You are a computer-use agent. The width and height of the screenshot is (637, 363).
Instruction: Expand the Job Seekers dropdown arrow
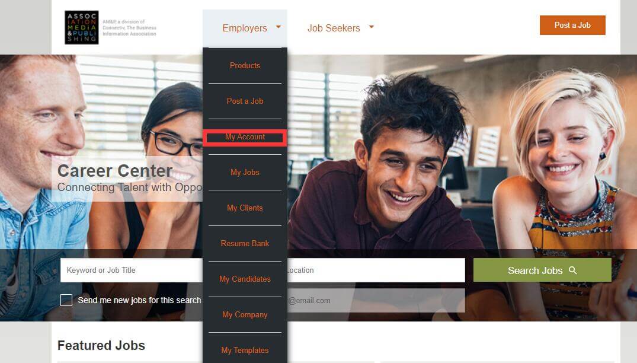click(371, 27)
